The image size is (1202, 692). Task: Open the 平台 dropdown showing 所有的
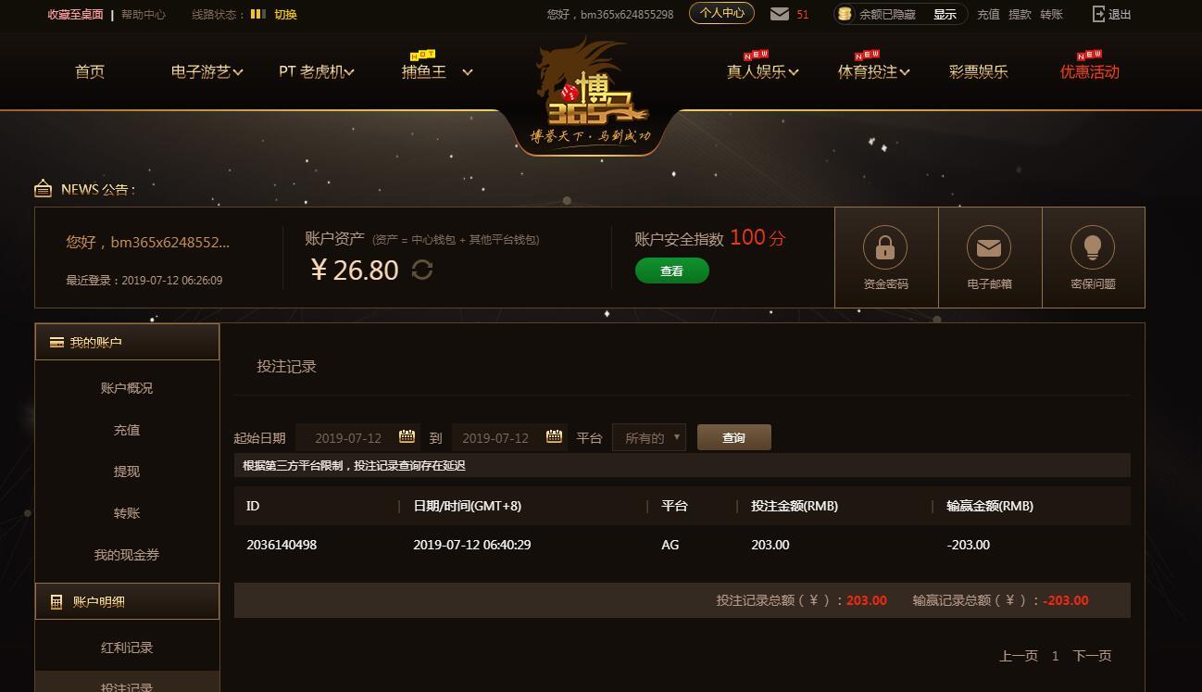(649, 437)
